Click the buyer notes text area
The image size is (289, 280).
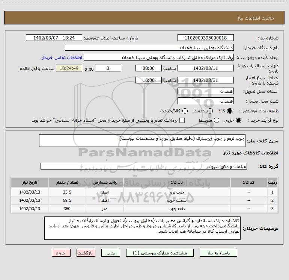point(143,228)
